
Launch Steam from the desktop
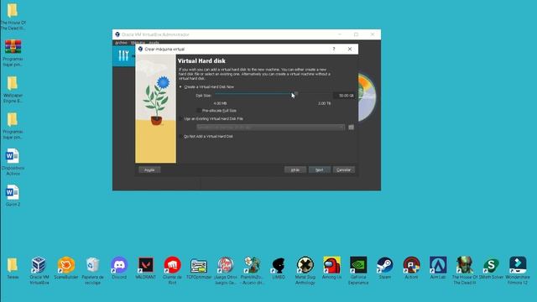(385, 268)
